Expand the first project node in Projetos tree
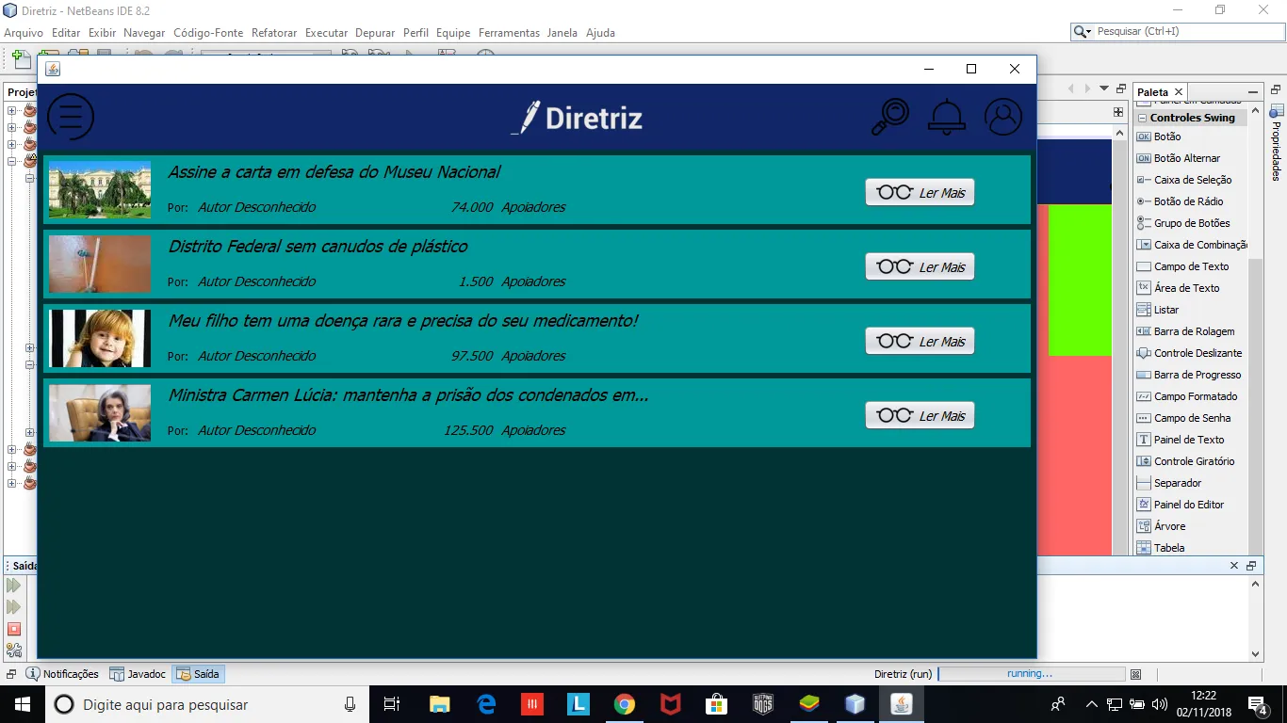This screenshot has height=723, width=1287. [x=11, y=111]
